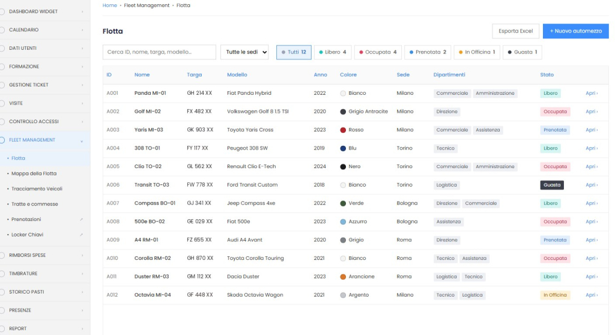Click model Audi A4 Avant
The image size is (615, 335).
(244, 240)
